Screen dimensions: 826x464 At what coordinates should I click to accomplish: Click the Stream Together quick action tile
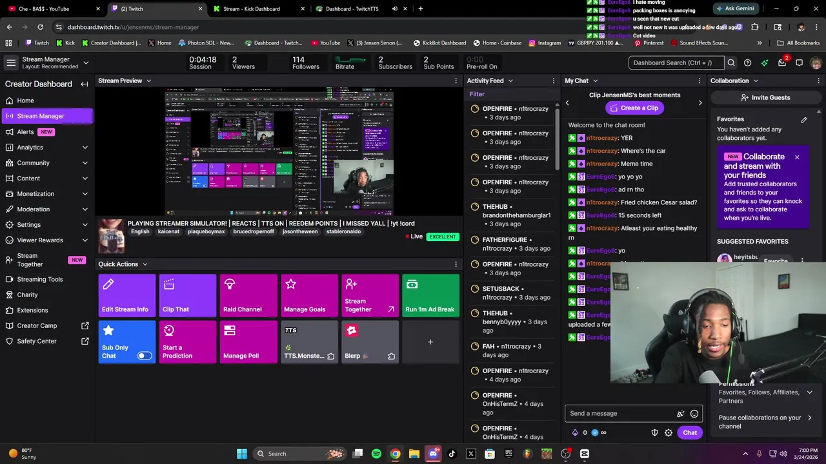click(x=370, y=296)
